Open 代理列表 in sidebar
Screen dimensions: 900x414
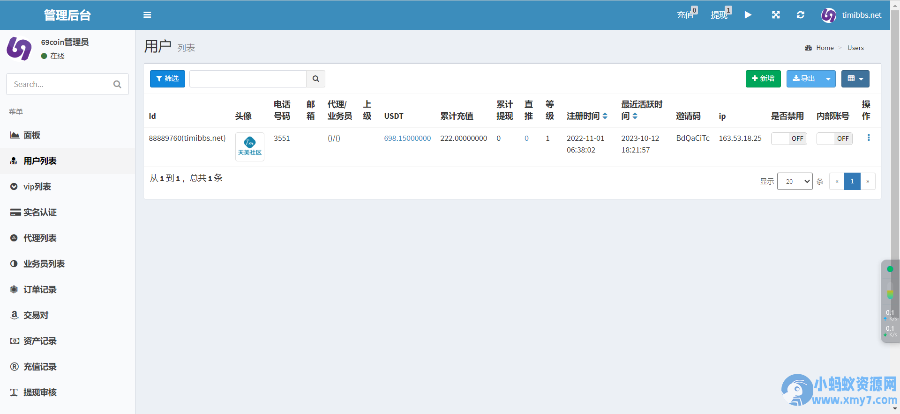pos(67,238)
